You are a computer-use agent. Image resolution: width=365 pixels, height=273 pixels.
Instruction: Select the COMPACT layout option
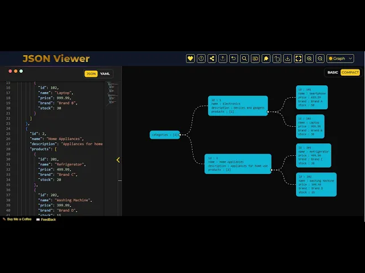350,72
